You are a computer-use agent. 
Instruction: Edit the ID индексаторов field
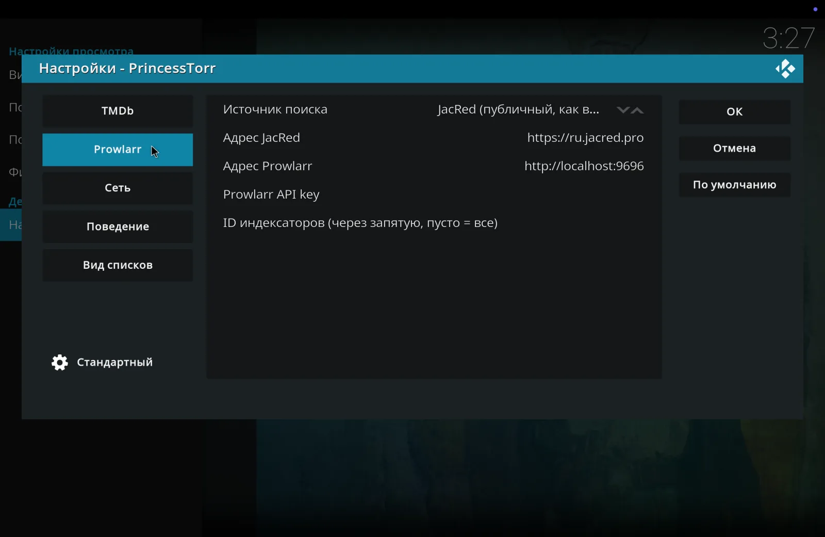click(x=434, y=223)
